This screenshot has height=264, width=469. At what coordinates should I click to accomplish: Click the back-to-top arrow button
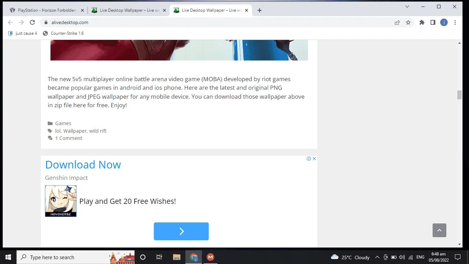coord(439,230)
